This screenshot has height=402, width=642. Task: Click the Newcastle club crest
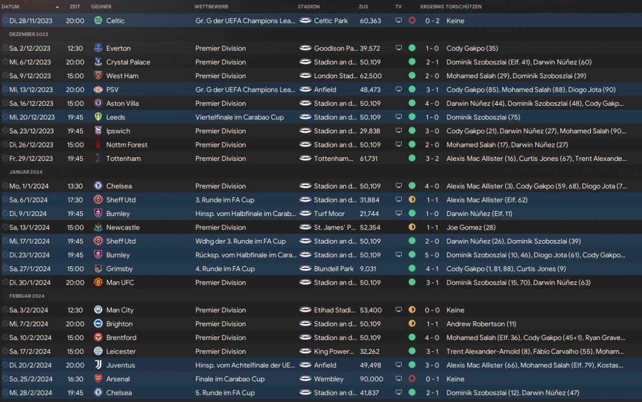[x=98, y=228]
